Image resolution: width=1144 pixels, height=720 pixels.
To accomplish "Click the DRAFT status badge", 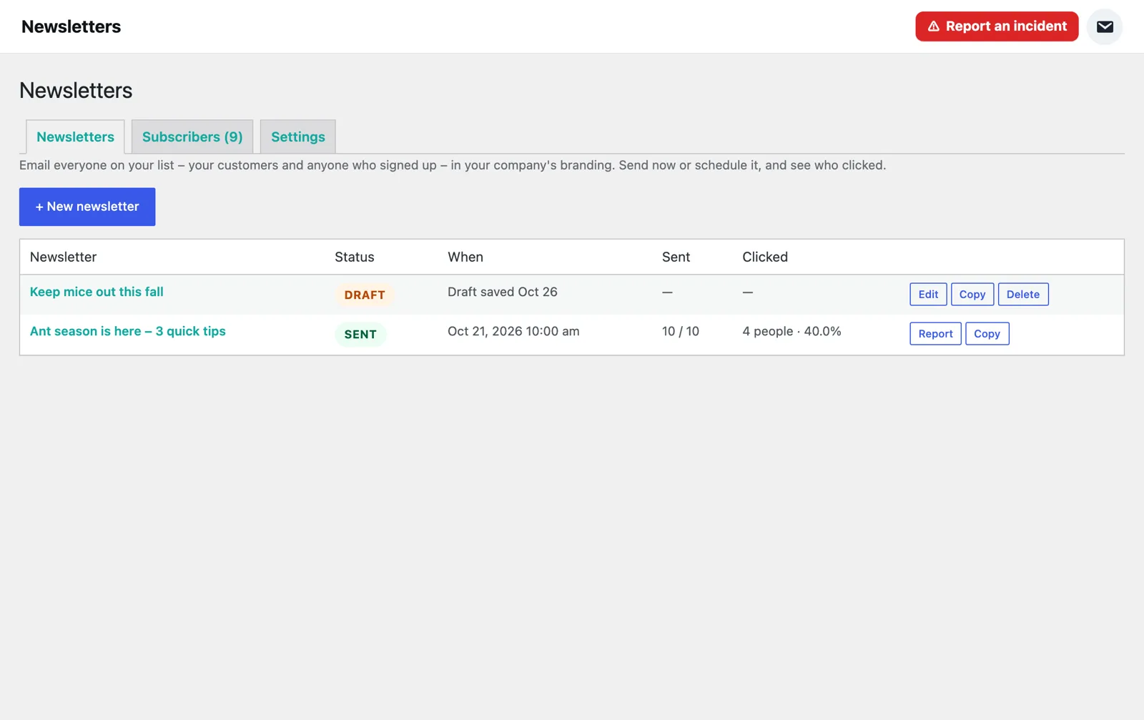I will [x=365, y=295].
